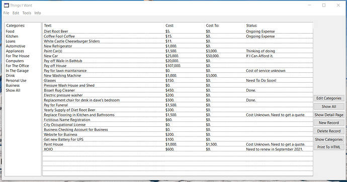Select Pressure Wash House and Shed row
Screen dimensions: 347x182
pyautogui.click(x=178, y=85)
